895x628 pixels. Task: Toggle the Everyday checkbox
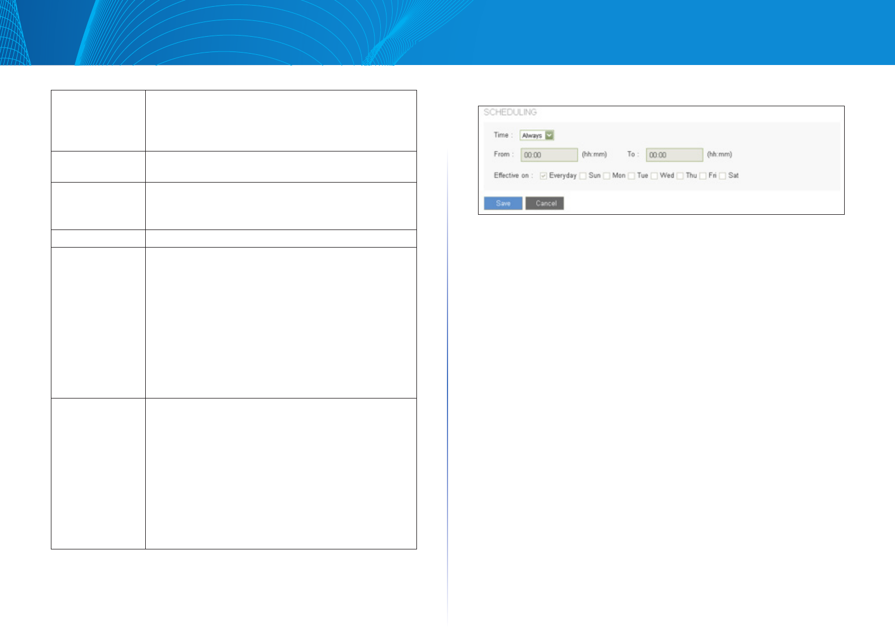point(543,176)
